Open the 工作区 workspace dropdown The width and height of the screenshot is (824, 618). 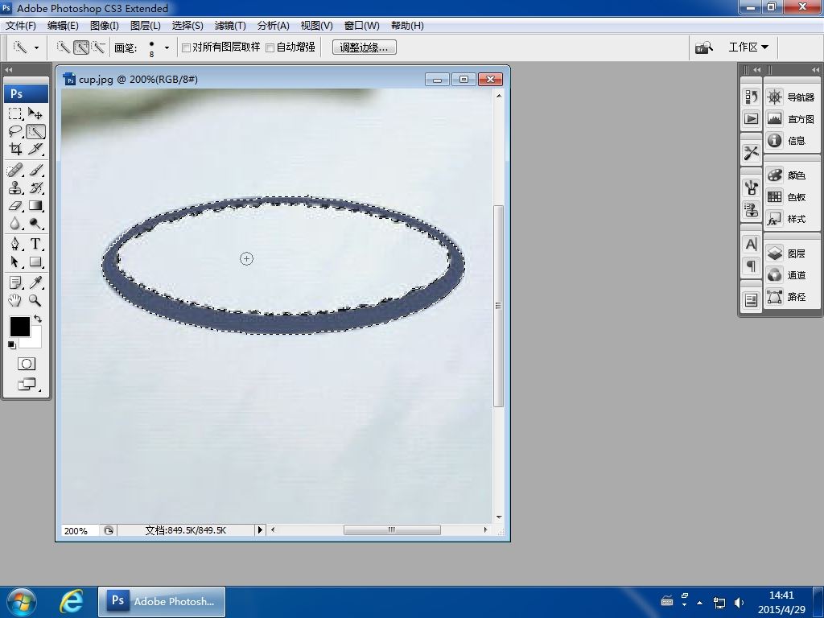[x=748, y=47]
